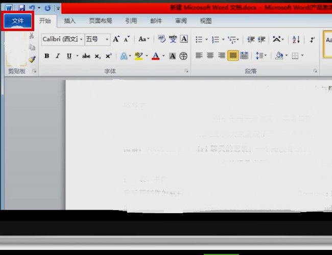Open the 页面布局 (Page Layout) tab
332x255 pixels.
point(101,21)
